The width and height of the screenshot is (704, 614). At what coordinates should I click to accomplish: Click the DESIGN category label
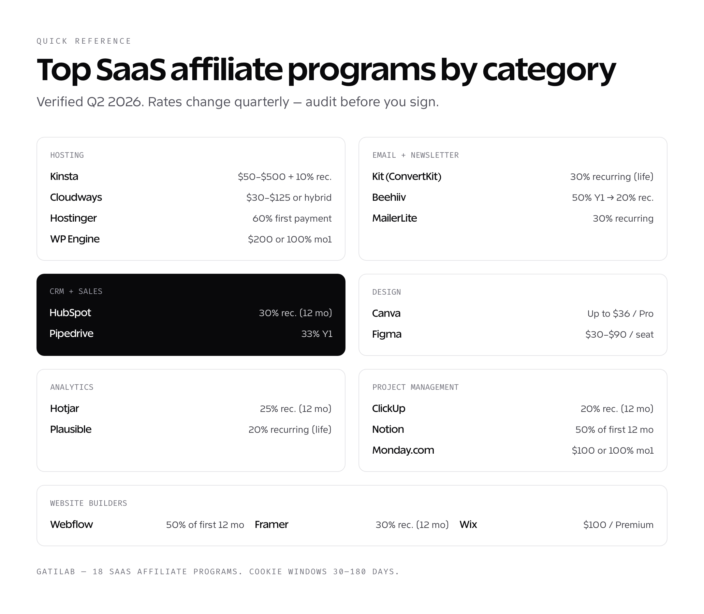[387, 292]
